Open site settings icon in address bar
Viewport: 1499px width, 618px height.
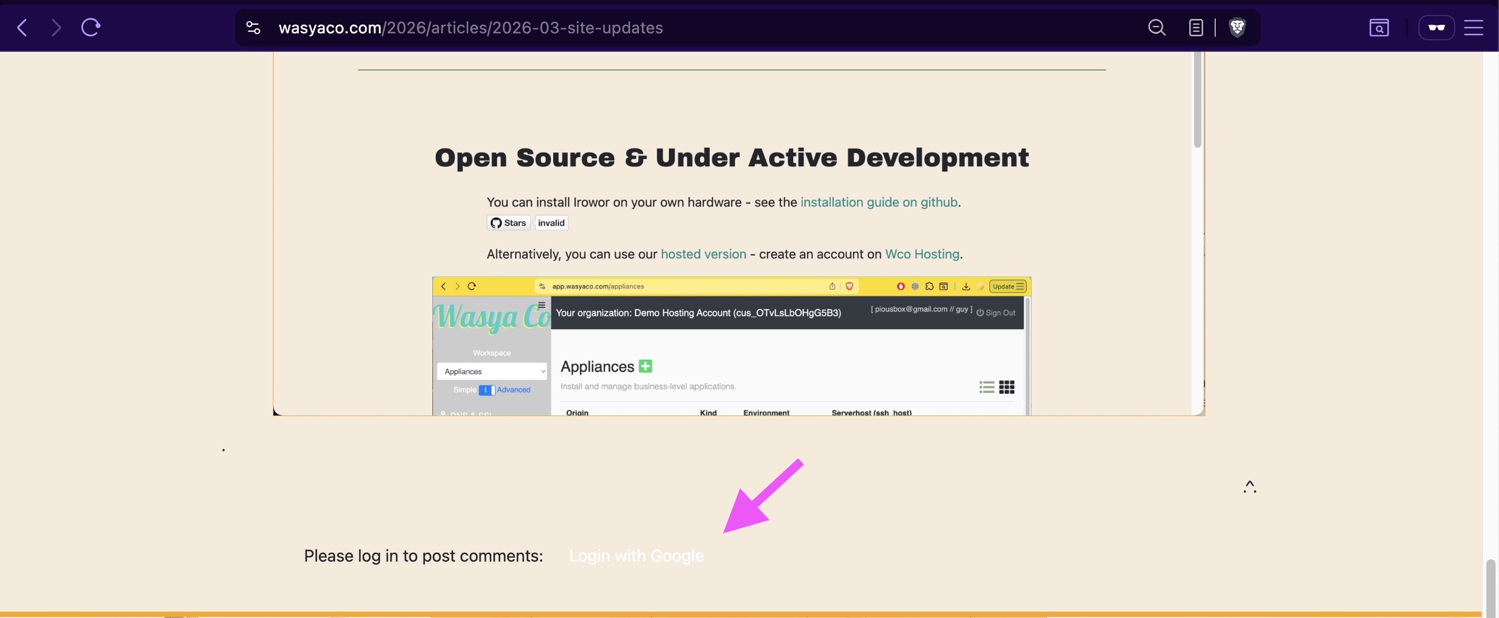click(x=253, y=28)
